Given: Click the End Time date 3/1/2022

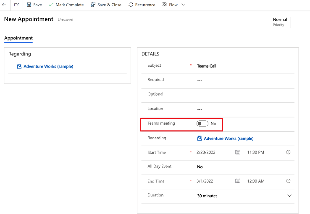Looking at the screenshot, I should coord(205,181).
